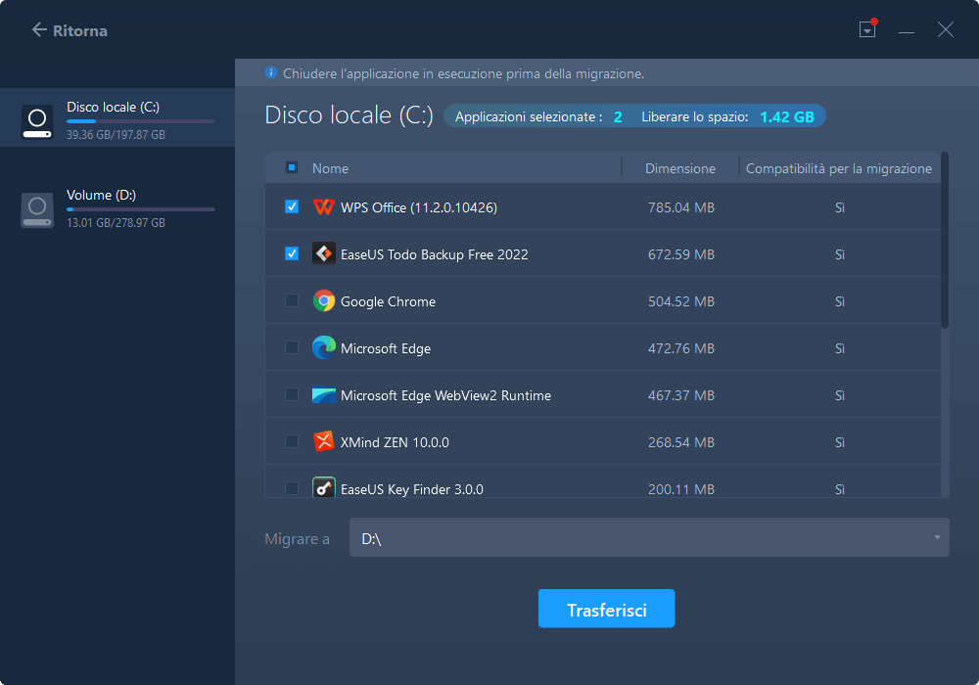Click the C: drive usage progress bar
The image size is (979, 685).
[141, 121]
